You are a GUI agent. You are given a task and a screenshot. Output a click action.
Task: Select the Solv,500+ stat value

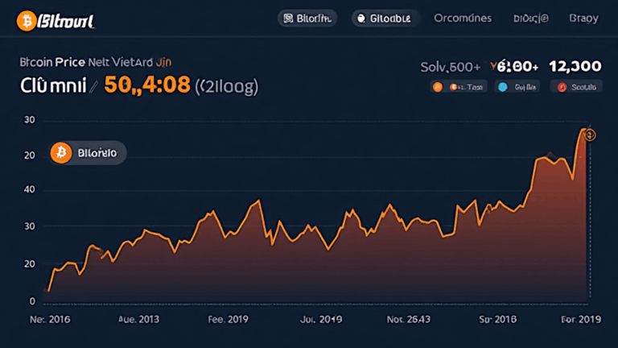[x=451, y=66]
